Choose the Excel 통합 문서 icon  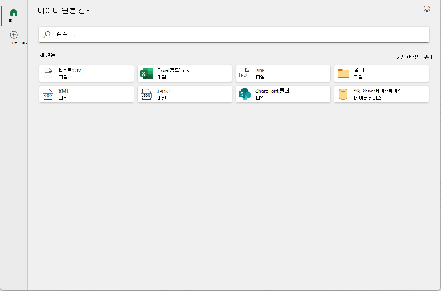point(147,74)
